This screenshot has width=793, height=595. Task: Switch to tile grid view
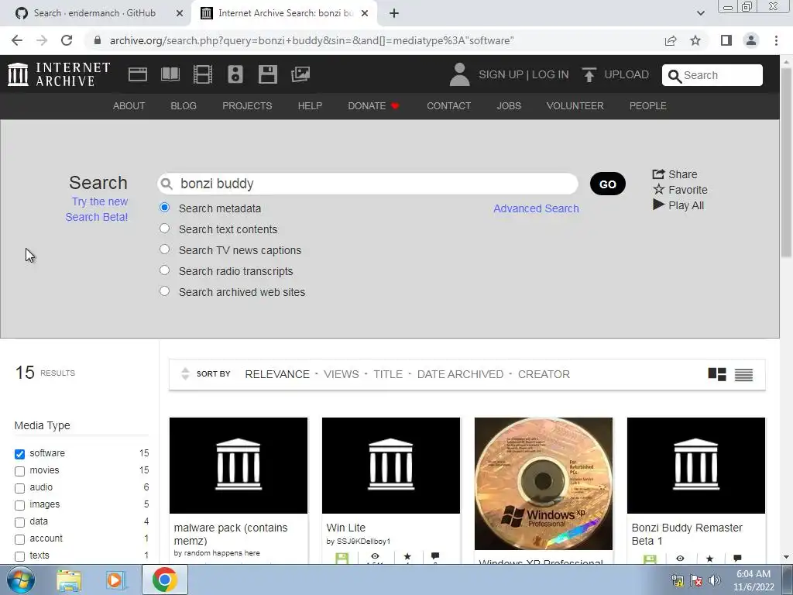click(716, 374)
